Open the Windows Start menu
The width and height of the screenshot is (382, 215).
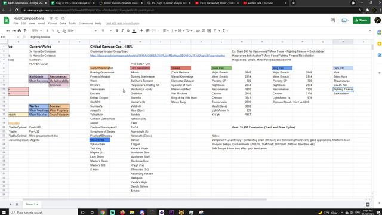point(4,213)
